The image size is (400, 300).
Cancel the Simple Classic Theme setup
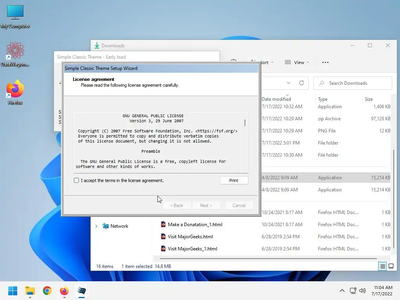pyautogui.click(x=239, y=205)
